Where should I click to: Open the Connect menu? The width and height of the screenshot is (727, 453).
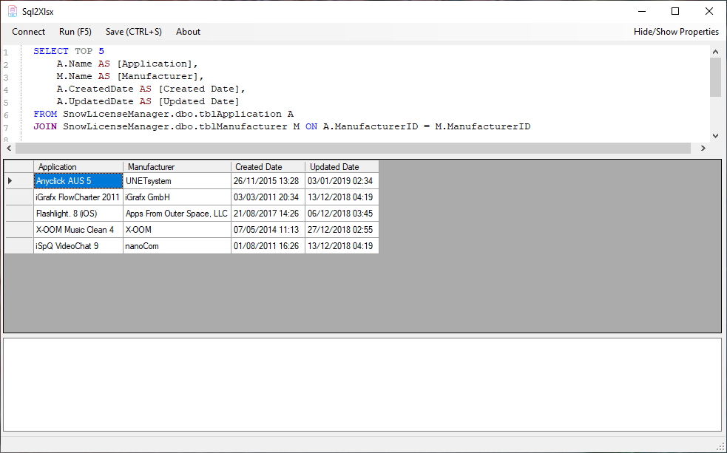[28, 32]
